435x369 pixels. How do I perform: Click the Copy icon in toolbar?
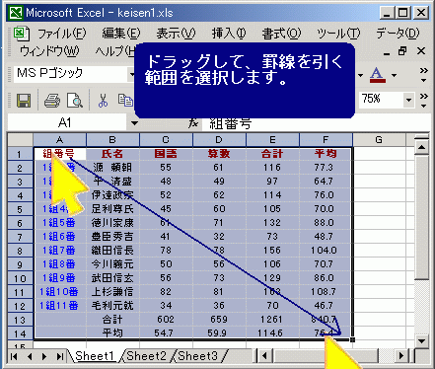[x=125, y=101]
